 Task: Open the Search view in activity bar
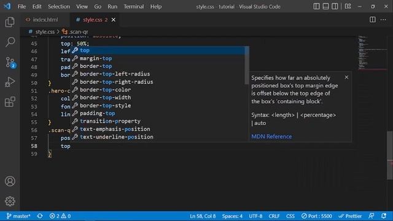point(10,42)
